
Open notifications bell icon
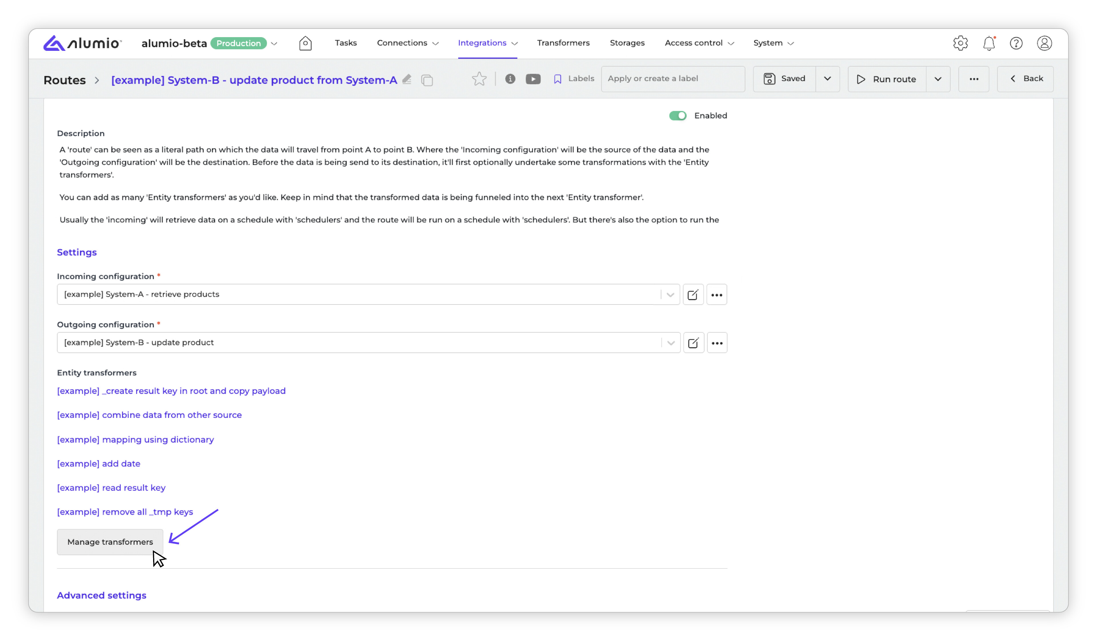[989, 43]
